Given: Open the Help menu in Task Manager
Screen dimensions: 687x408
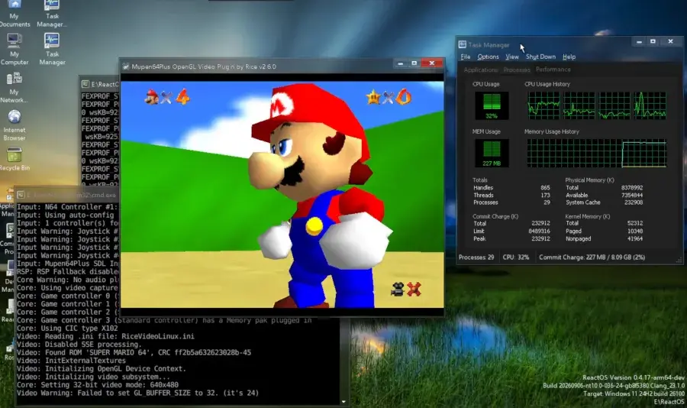Looking at the screenshot, I should 569,57.
